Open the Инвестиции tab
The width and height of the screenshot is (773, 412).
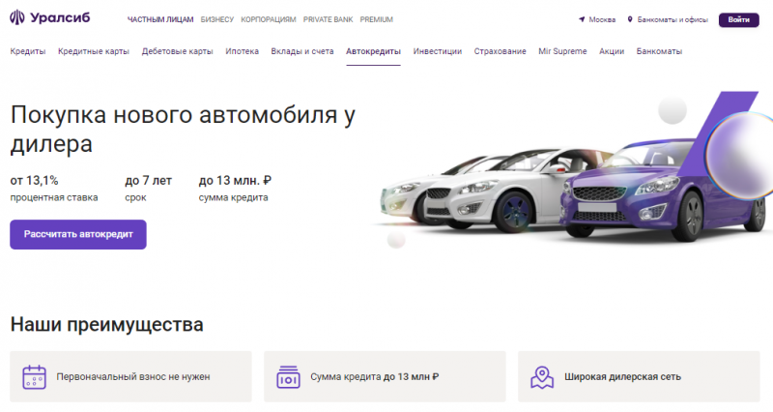click(438, 51)
